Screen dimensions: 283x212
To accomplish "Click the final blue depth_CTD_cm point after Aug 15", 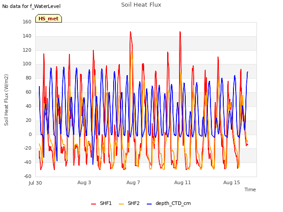I will coord(248,72).
